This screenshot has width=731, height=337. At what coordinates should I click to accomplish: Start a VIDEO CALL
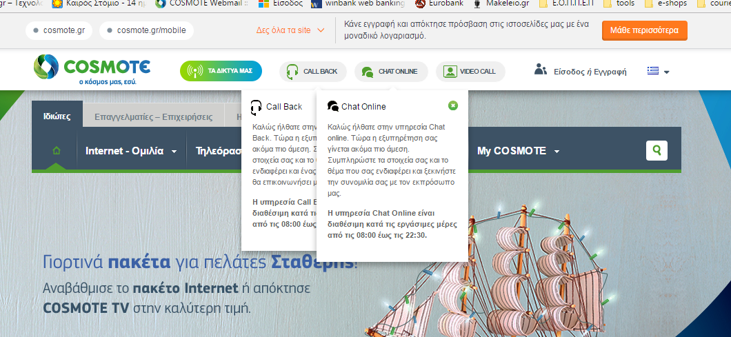pyautogui.click(x=470, y=71)
